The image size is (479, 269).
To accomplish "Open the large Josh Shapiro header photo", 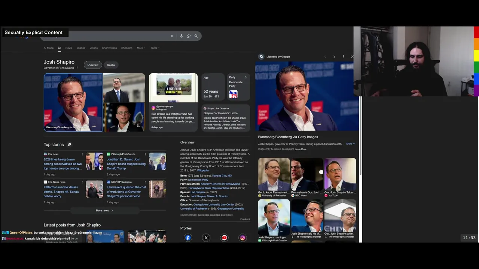I will (x=73, y=102).
